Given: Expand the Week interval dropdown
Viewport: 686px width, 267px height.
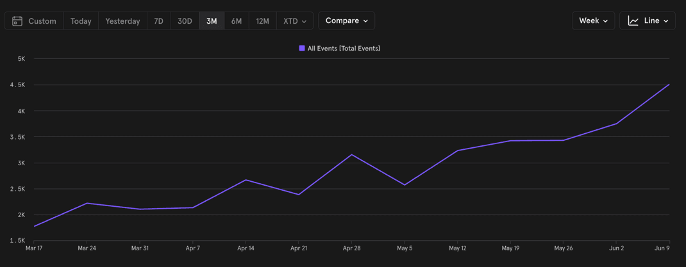Looking at the screenshot, I should tap(593, 20).
